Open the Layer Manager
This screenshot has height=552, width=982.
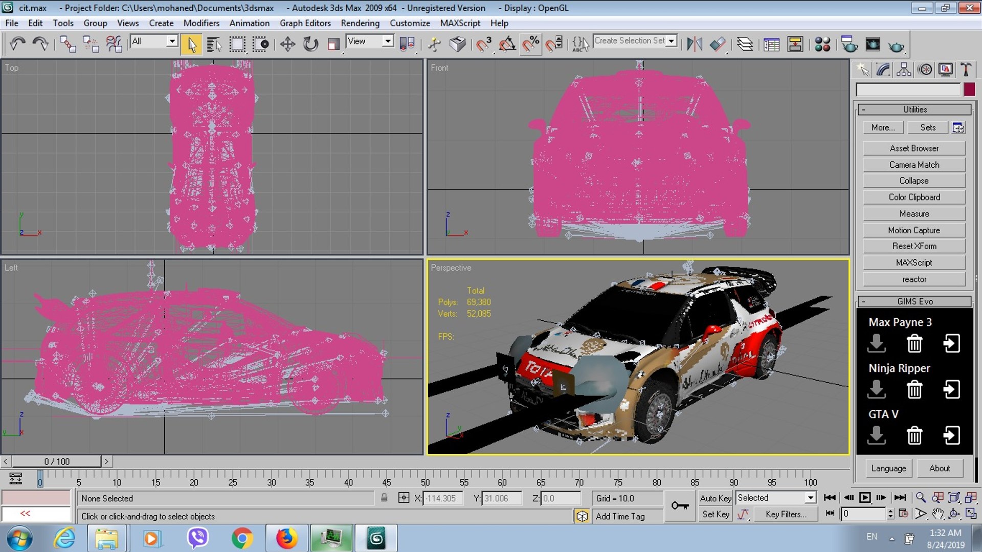(745, 44)
